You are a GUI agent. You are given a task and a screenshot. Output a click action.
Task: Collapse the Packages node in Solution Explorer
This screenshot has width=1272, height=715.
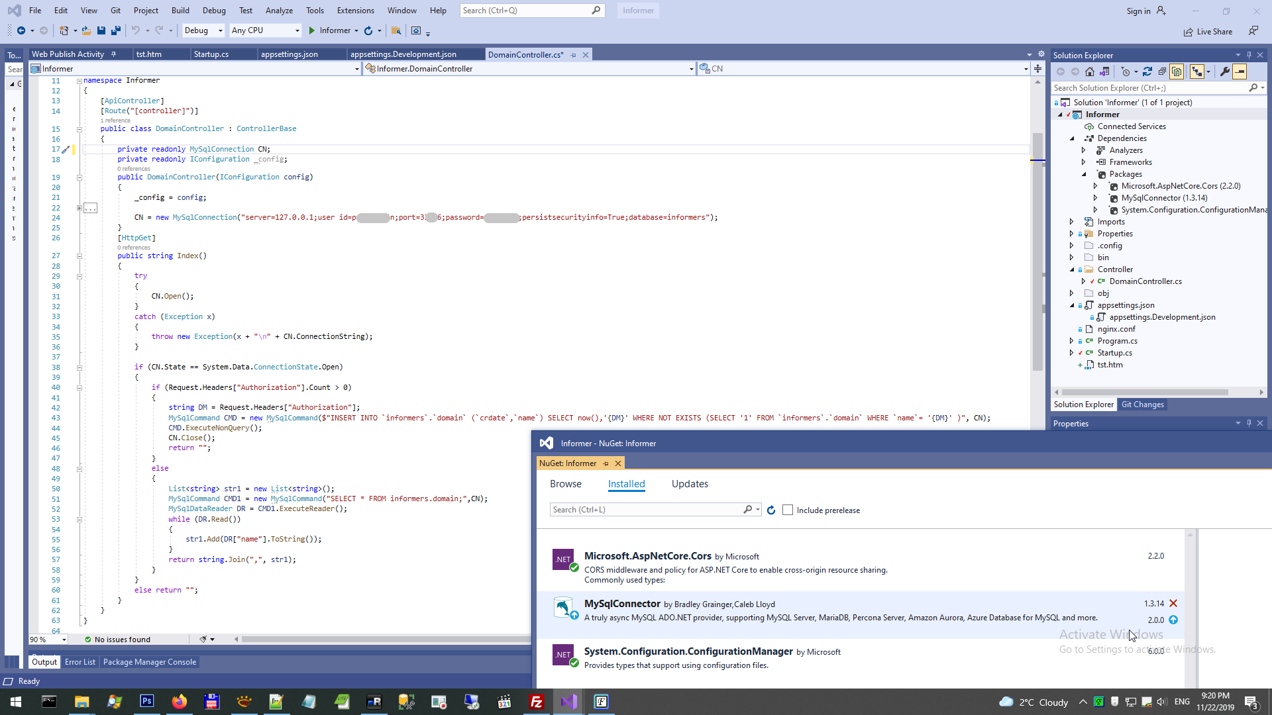[x=1084, y=174]
